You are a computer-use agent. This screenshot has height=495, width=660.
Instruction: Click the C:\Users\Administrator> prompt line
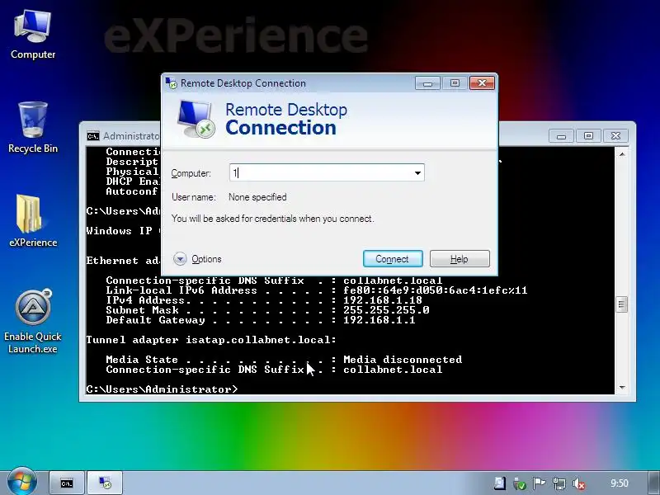click(162, 389)
